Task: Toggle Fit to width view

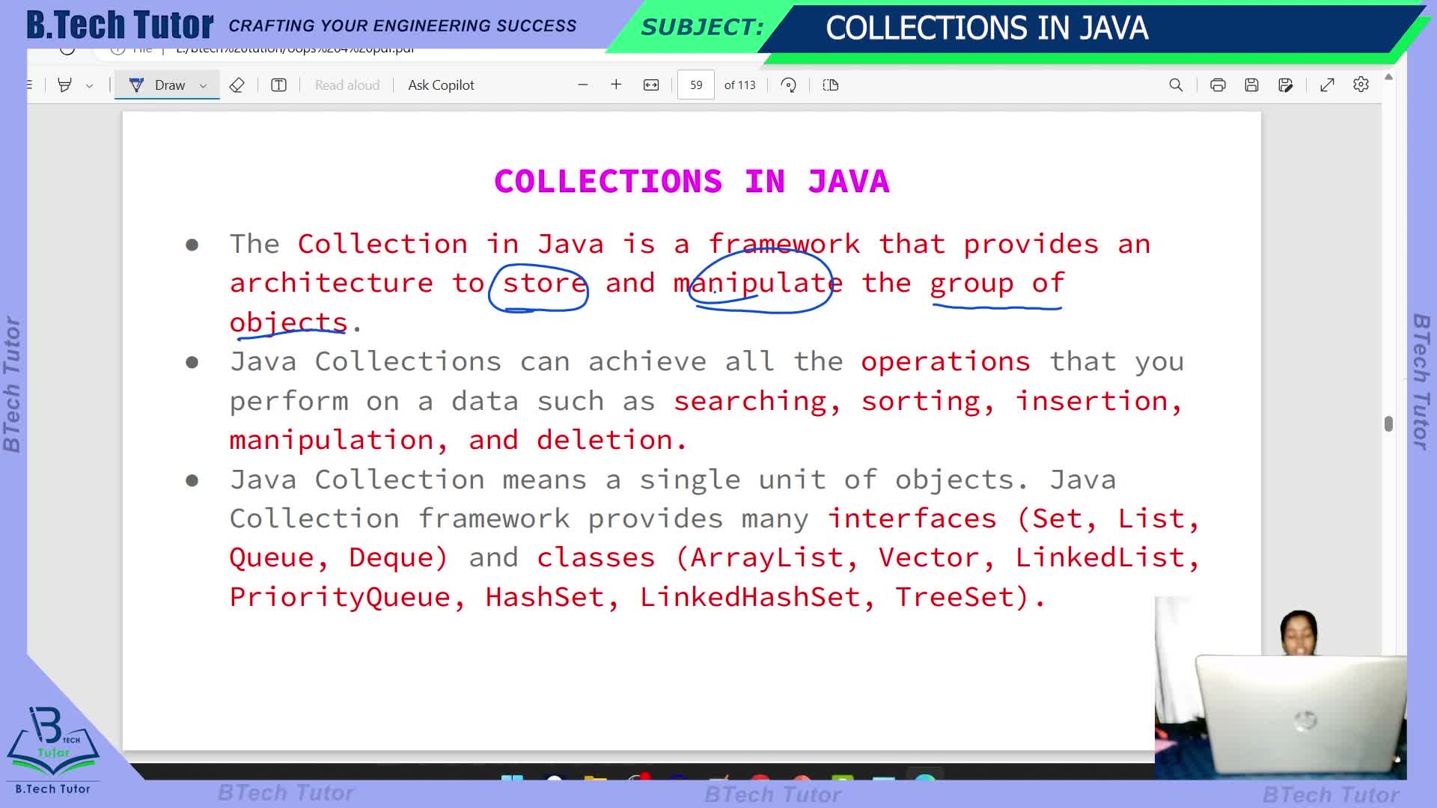Action: pos(651,85)
